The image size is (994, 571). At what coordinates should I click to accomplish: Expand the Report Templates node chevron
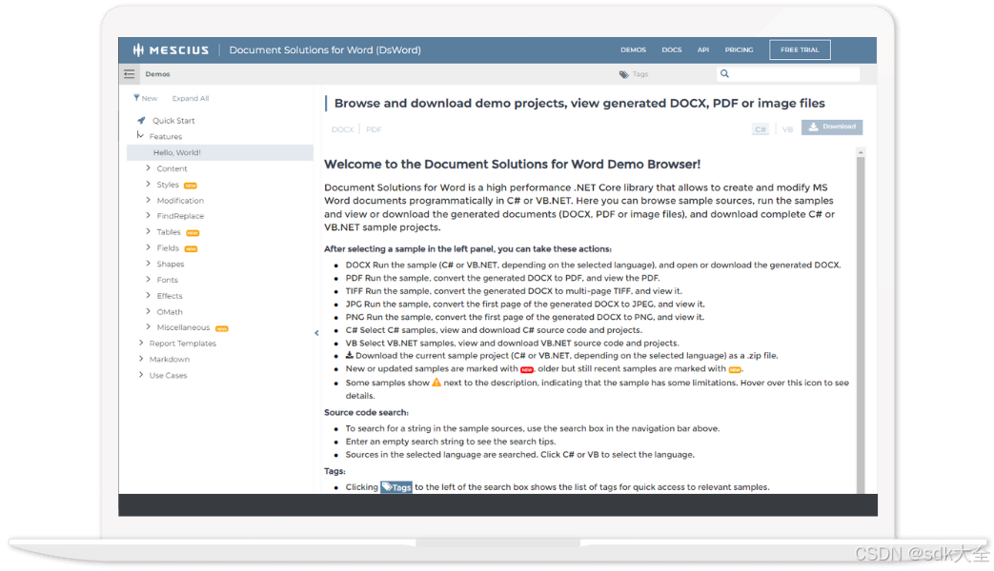(141, 343)
